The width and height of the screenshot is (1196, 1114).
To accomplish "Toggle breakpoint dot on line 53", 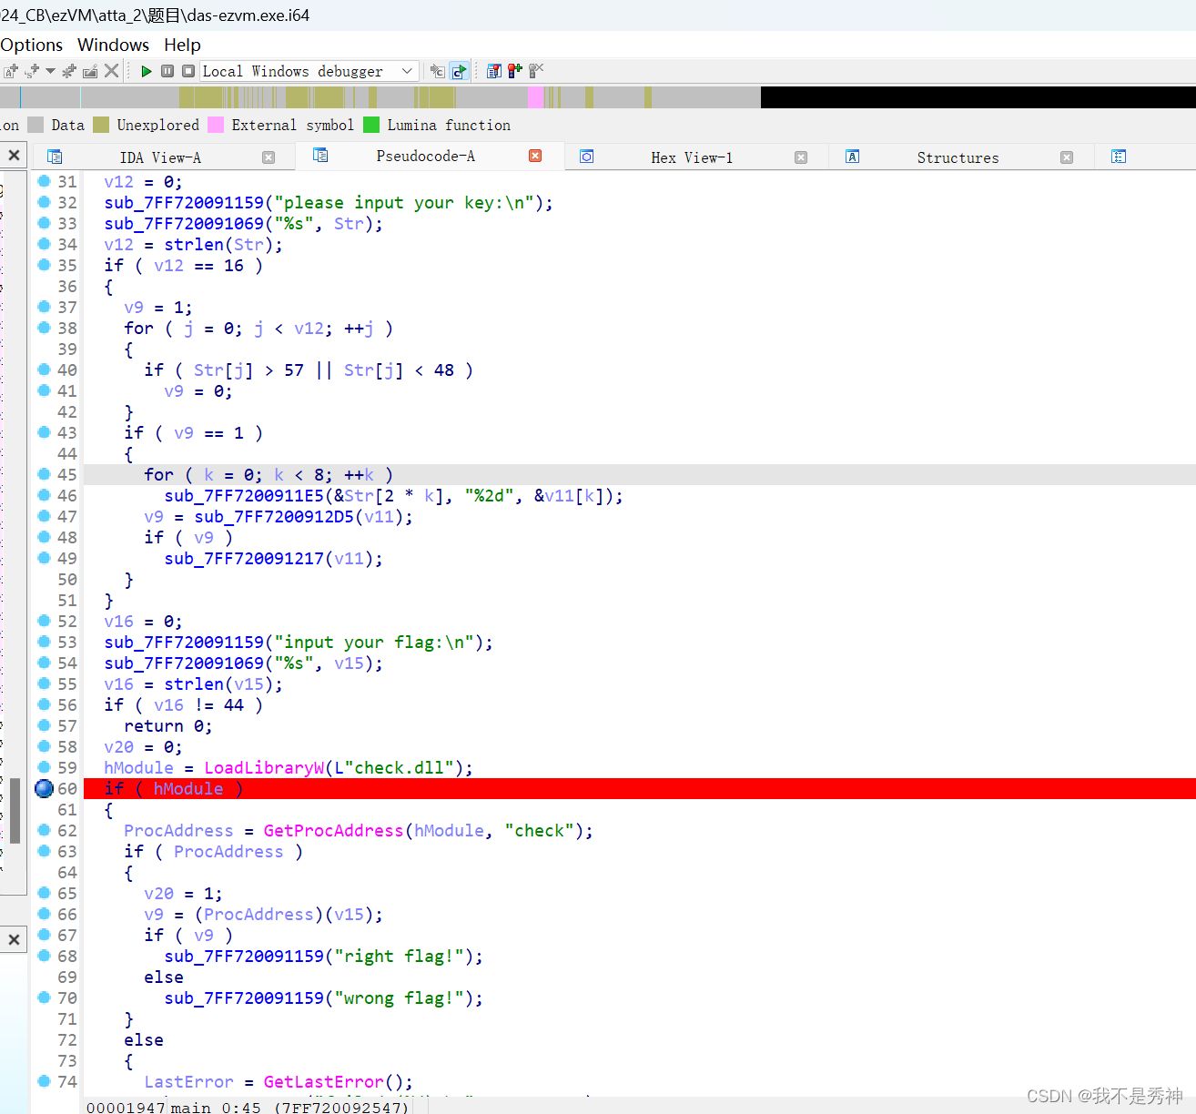I will 44,642.
